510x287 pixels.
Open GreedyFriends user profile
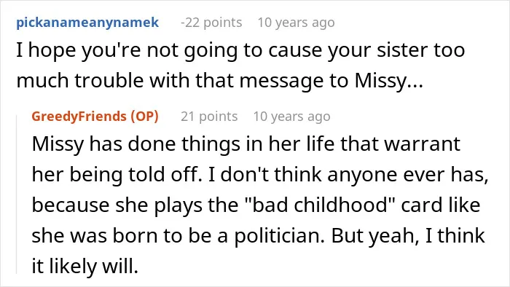pyautogui.click(x=79, y=116)
